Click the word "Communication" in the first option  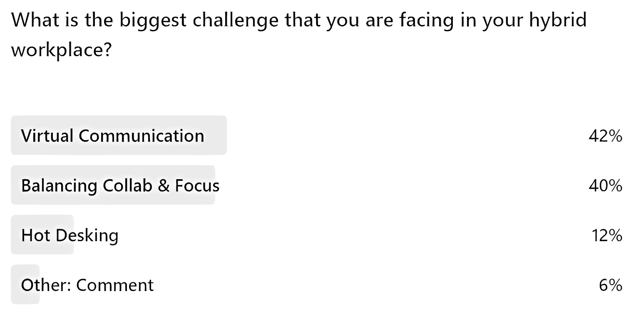click(141, 136)
